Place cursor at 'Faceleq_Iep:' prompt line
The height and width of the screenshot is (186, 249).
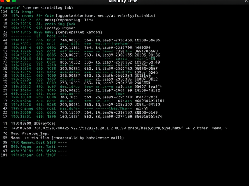tap(35, 134)
